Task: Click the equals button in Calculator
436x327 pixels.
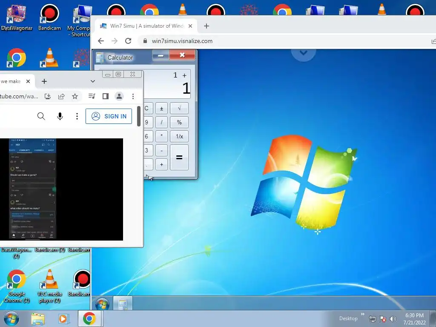Action: point(179,158)
